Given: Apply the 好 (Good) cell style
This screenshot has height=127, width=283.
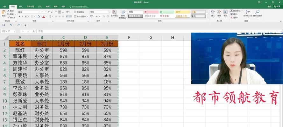Looking at the screenshot, I should click(167, 12).
